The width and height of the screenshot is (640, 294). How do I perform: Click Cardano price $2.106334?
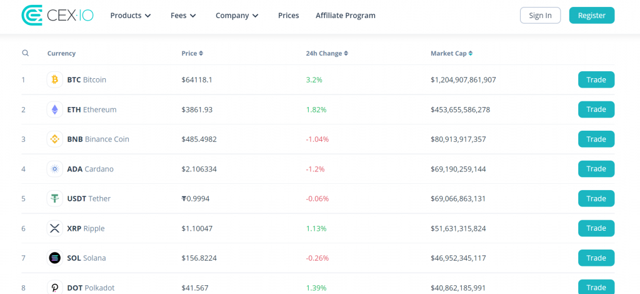(x=199, y=169)
